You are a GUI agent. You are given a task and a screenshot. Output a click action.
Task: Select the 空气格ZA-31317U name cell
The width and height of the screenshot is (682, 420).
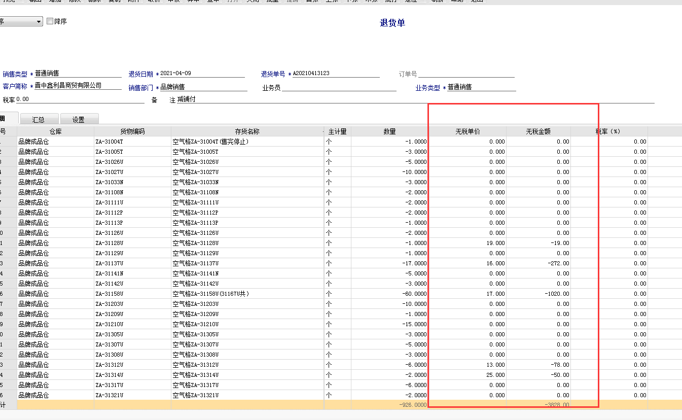pos(247,385)
